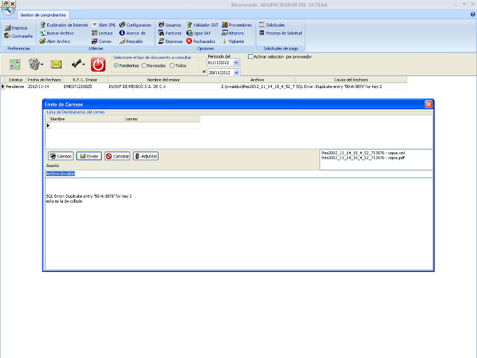
Task: Open Configuracion in Utilerias
Action: [x=135, y=25]
